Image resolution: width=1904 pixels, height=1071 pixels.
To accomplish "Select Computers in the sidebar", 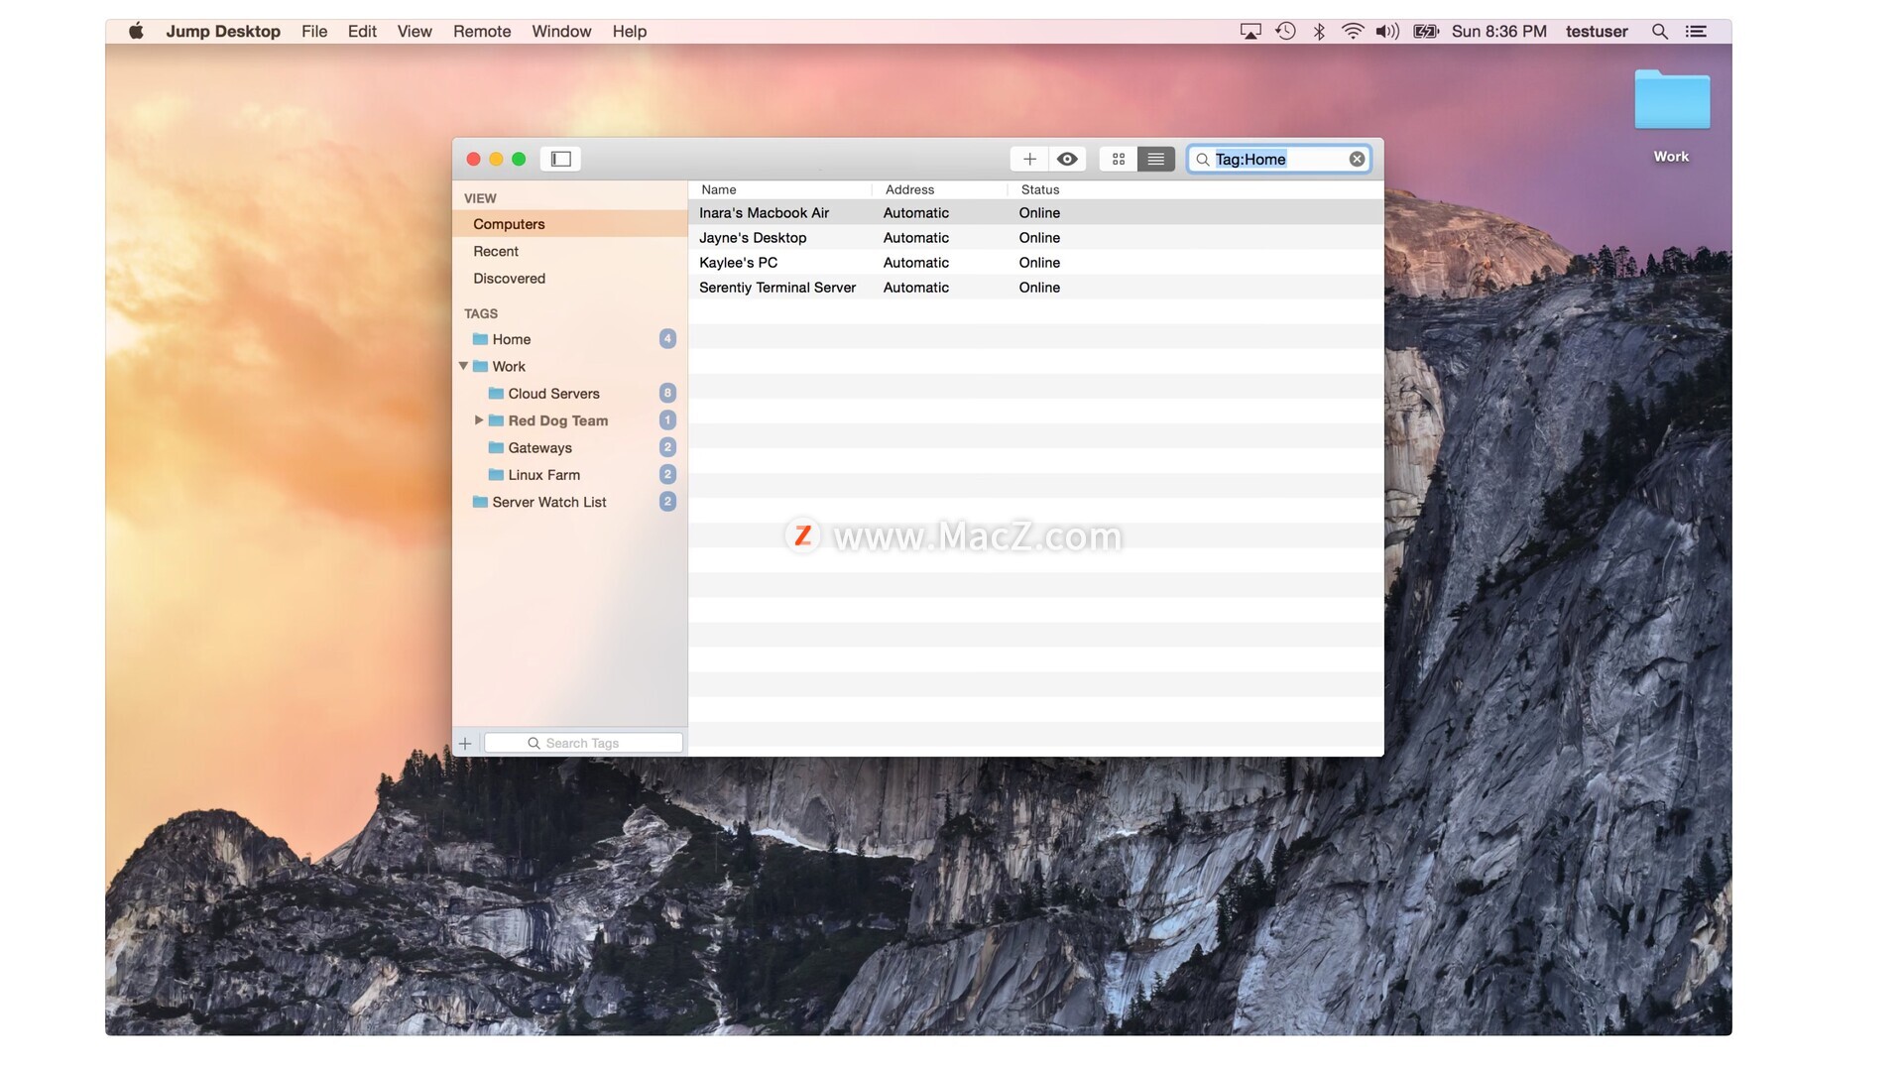I will click(x=569, y=224).
